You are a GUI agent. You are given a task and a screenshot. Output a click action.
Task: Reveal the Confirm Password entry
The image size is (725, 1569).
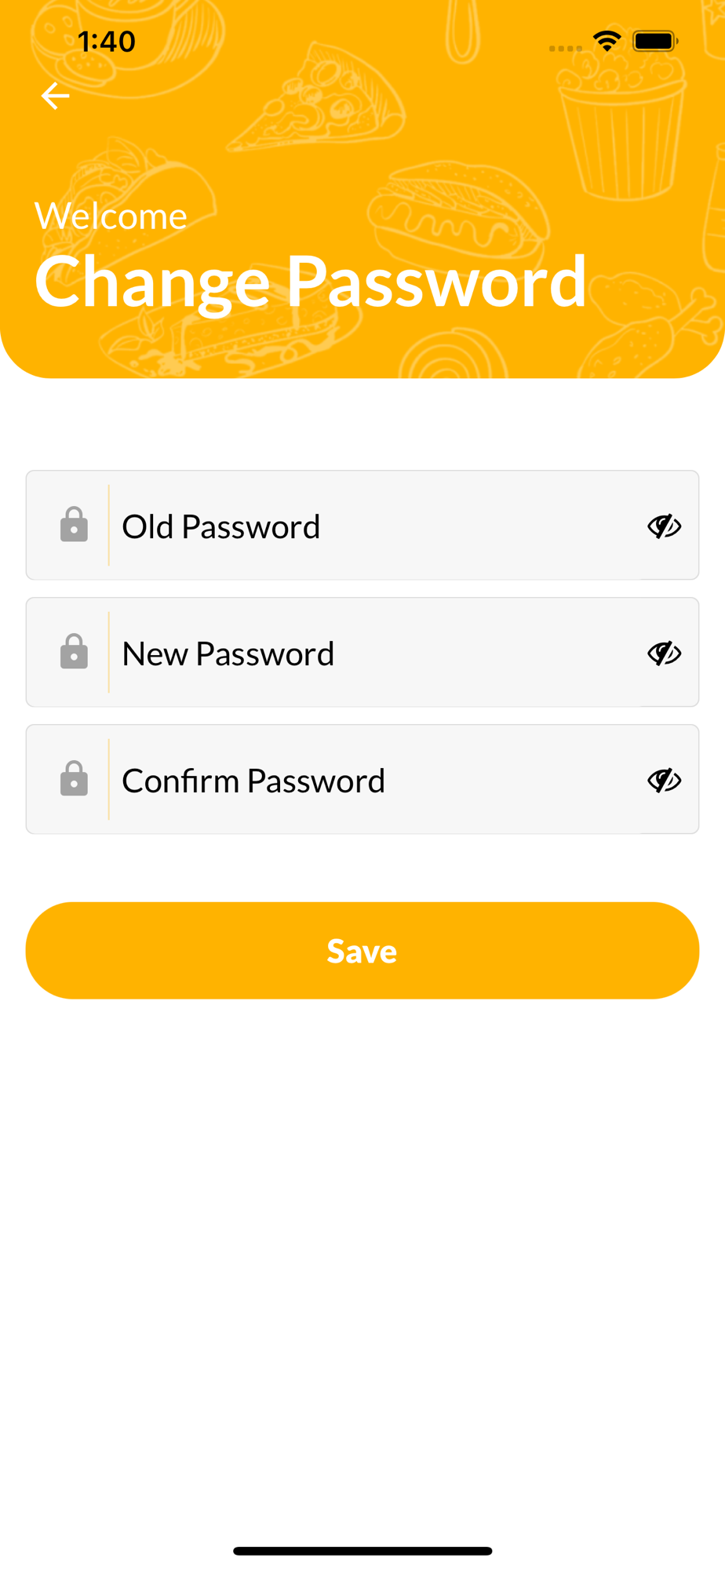664,780
